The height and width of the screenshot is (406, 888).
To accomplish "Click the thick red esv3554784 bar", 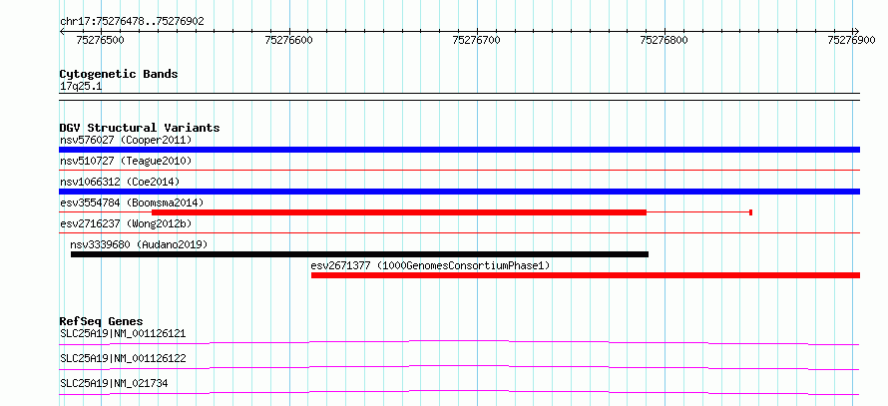I will 399,212.
